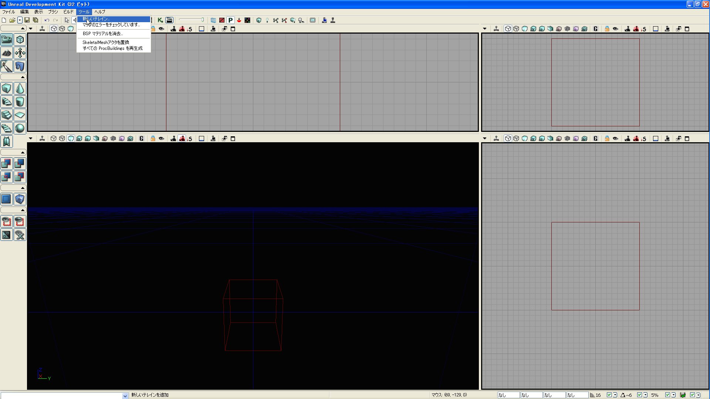
Task: Click BSP マテリアルを消去 menu item
Action: 102,34
